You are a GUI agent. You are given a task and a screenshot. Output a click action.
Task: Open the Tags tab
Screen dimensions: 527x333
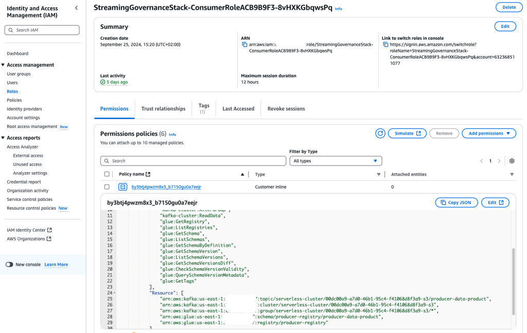pos(204,108)
